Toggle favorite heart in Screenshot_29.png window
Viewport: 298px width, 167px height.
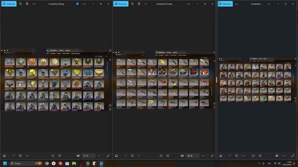tap(13, 156)
